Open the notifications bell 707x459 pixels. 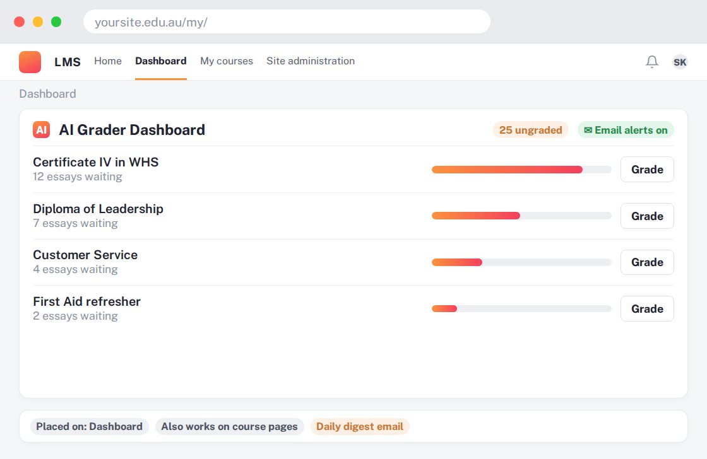652,62
